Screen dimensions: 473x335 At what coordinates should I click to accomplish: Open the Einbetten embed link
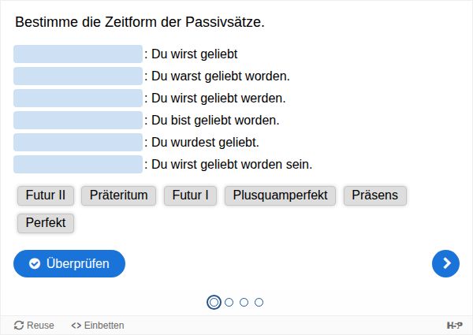click(98, 326)
